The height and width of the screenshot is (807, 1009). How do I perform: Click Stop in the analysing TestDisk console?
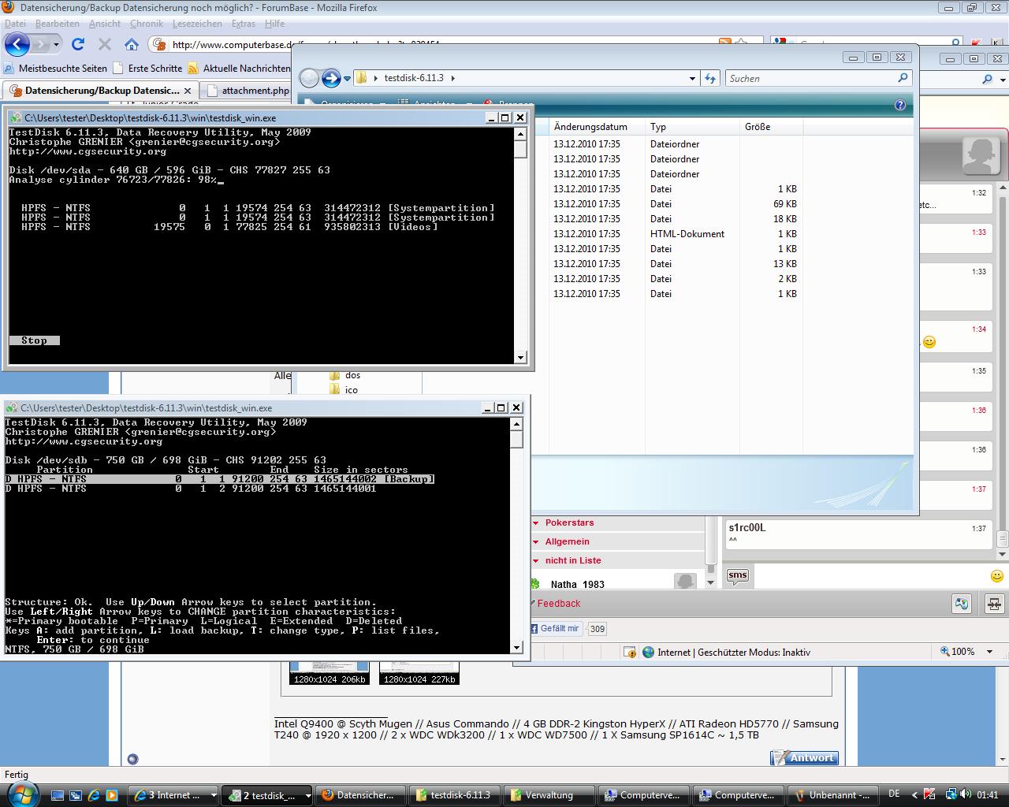point(34,340)
